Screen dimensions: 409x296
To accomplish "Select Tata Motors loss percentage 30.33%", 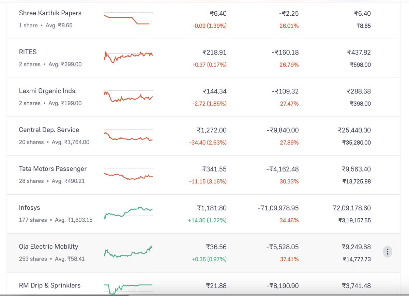I will (x=289, y=181).
